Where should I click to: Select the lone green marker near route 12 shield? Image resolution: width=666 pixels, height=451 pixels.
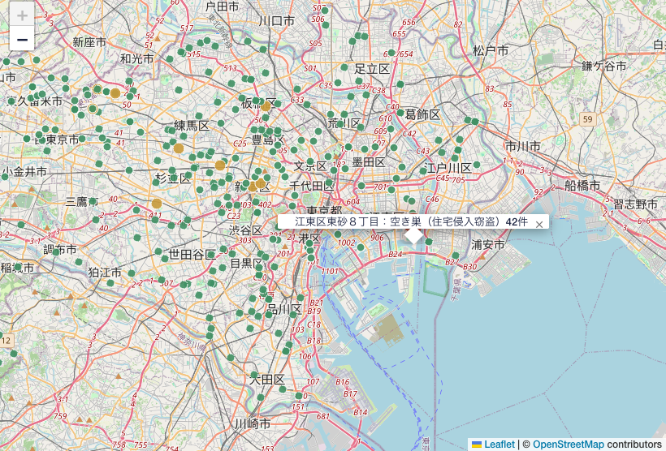click(14, 354)
